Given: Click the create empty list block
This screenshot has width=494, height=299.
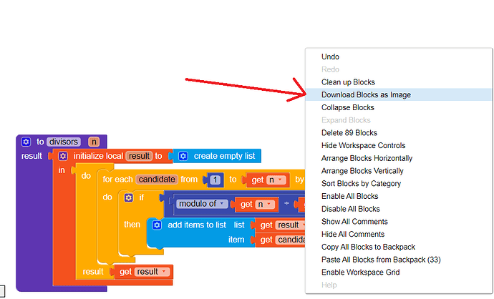Looking at the screenshot, I should pos(217,156).
